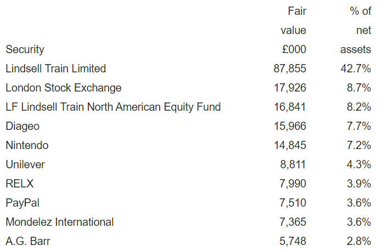Click the London Stock Exchange security name

[64, 88]
